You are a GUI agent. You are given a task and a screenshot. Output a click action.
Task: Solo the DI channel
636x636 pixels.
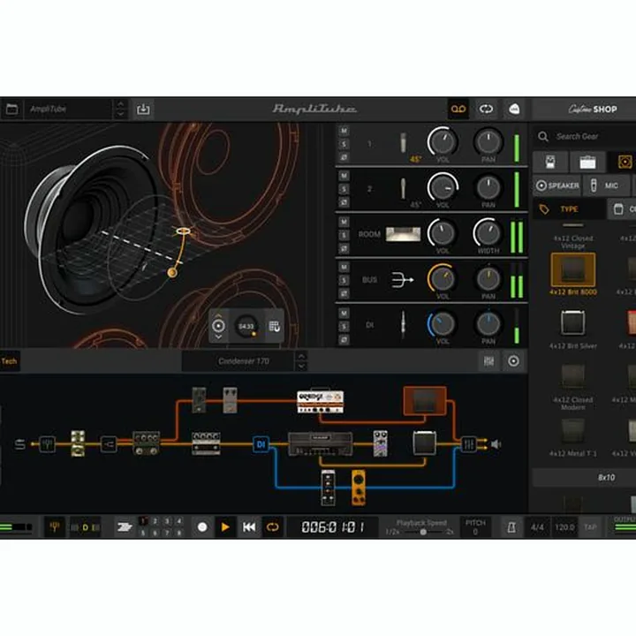(x=344, y=327)
